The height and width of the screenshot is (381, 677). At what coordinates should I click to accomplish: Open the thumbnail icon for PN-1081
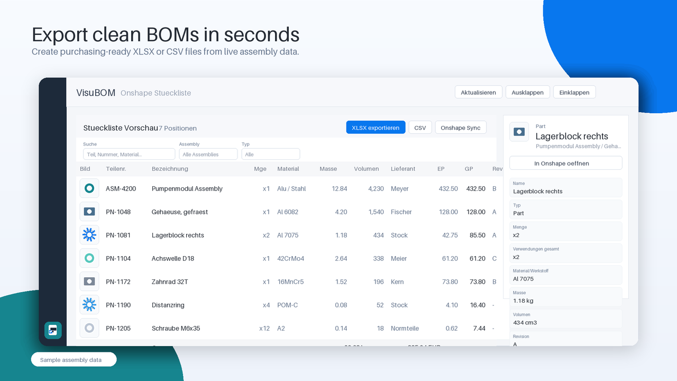coord(89,235)
